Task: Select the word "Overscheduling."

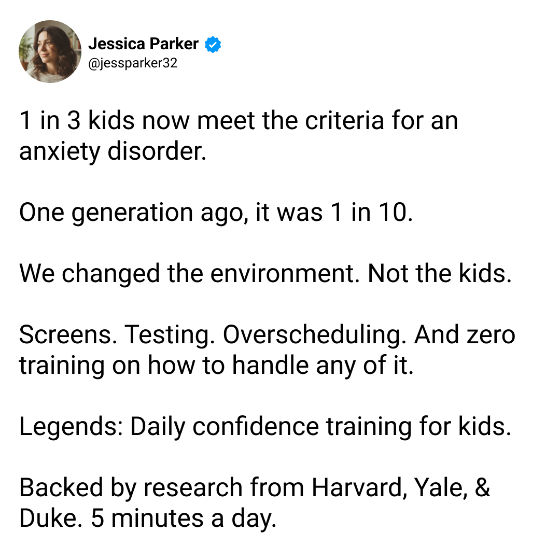Action: [x=315, y=335]
